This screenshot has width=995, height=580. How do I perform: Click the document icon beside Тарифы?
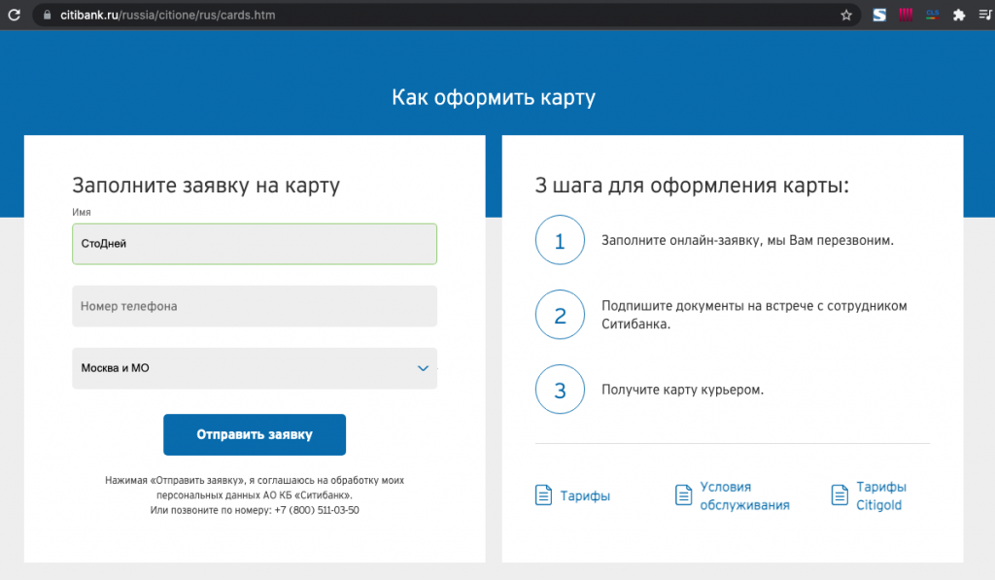pos(544,495)
